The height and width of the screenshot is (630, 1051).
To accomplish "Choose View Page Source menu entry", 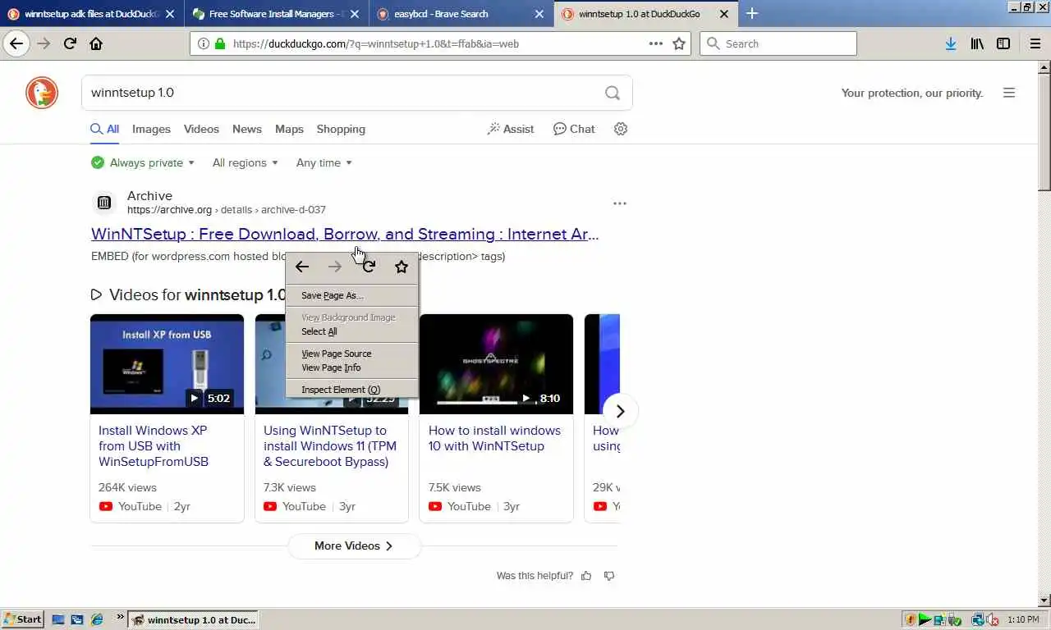I will coord(351,354).
